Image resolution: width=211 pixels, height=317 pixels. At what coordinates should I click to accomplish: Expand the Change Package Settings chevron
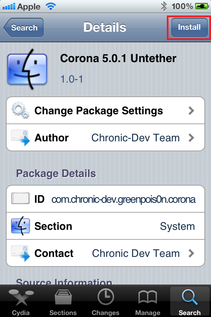coord(191,111)
